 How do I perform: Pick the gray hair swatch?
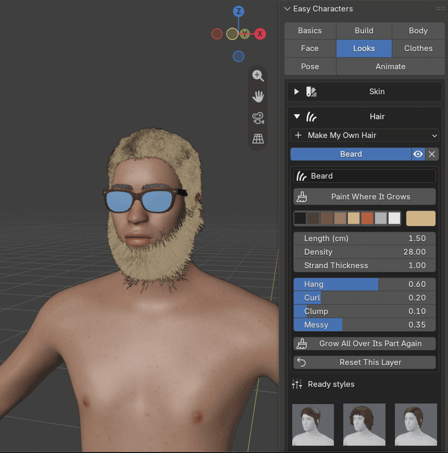(x=381, y=218)
